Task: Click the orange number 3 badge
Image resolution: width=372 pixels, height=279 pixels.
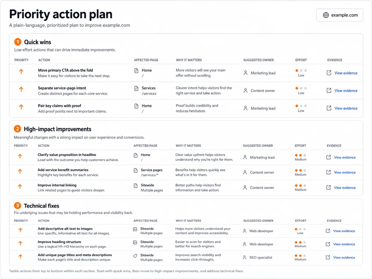Action: 18,206
